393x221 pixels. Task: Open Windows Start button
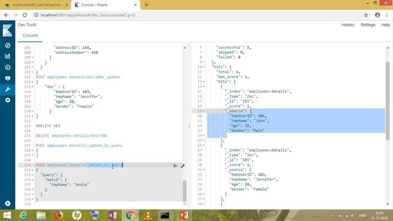tap(7, 215)
